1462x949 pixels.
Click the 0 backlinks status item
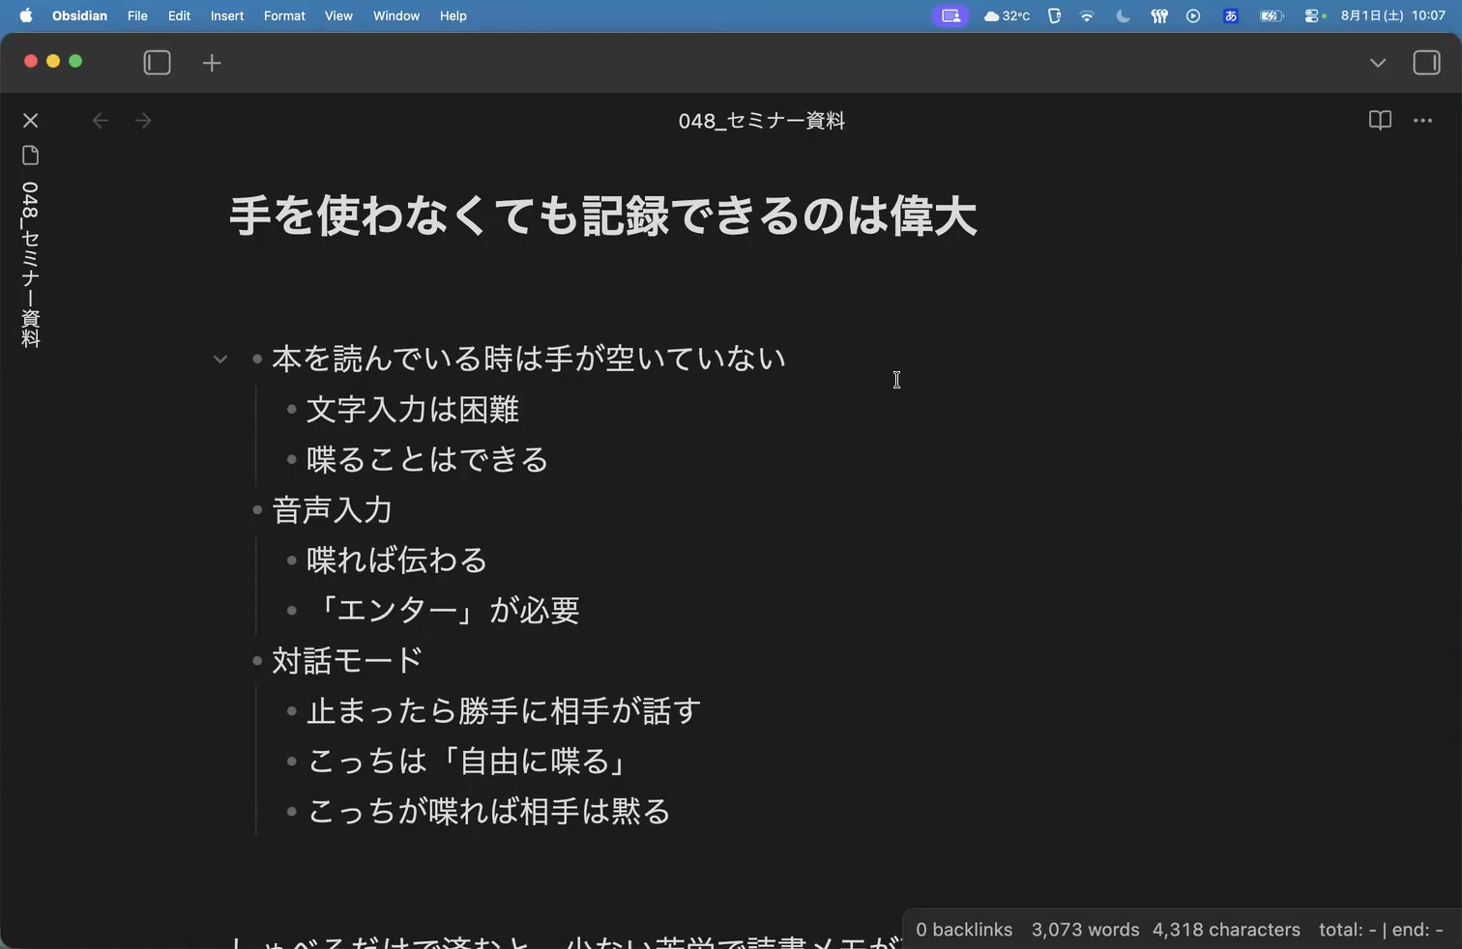tap(964, 930)
